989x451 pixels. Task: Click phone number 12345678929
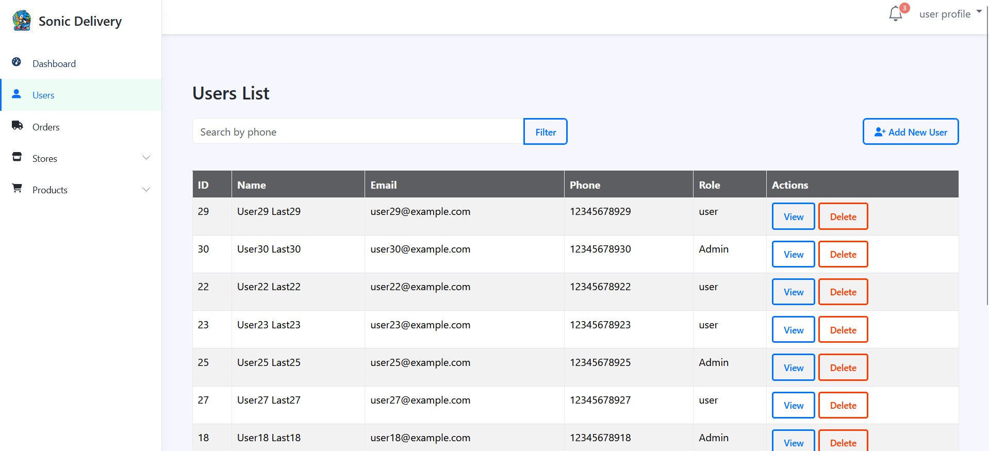click(600, 211)
